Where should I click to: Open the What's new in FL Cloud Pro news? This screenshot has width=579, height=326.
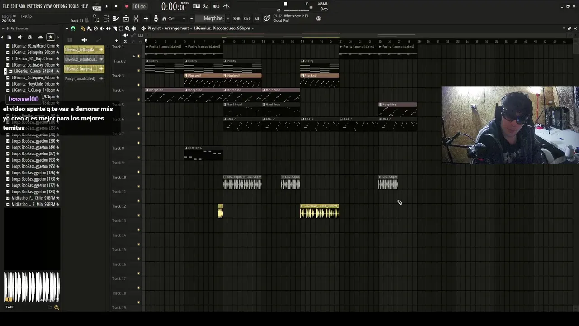291,18
